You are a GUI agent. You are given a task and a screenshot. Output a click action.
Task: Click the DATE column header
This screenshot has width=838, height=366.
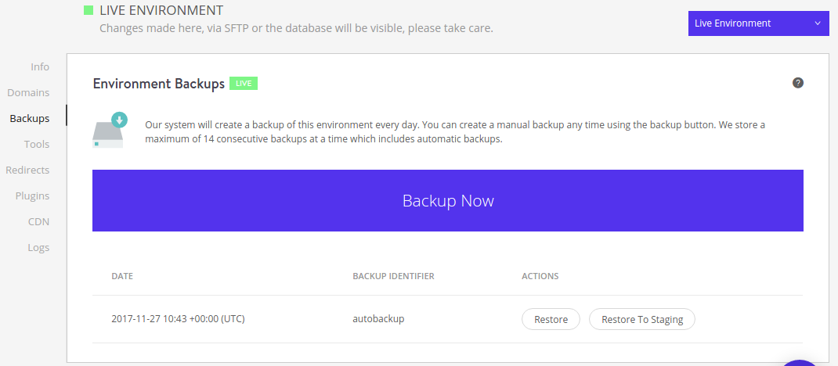tap(122, 276)
